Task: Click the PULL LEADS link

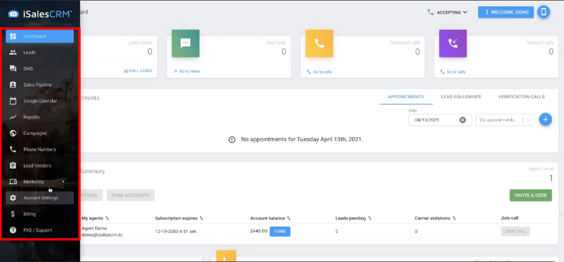Action: tap(137, 71)
